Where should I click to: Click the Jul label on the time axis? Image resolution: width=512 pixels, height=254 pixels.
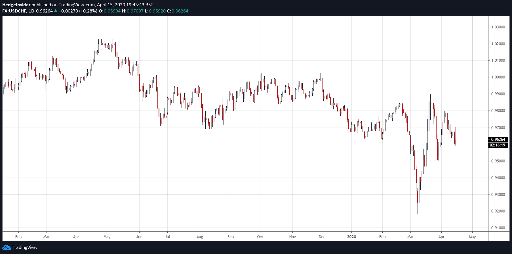(x=168, y=237)
